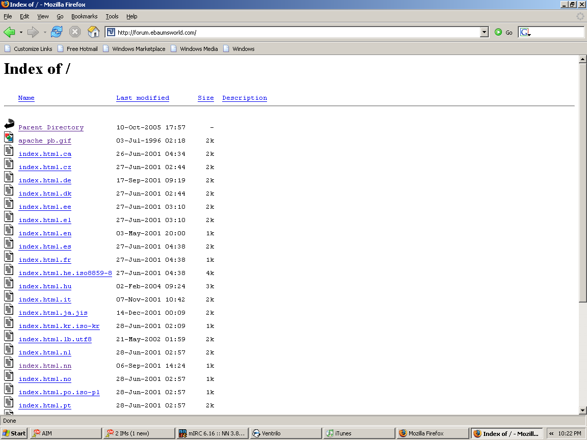Image resolution: width=587 pixels, height=440 pixels.
Task: Click the apache_pb.gif image file icon
Action: 9,137
